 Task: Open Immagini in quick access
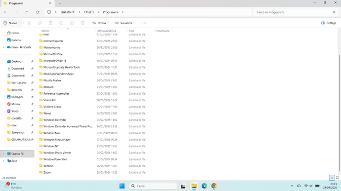coord(15,97)
